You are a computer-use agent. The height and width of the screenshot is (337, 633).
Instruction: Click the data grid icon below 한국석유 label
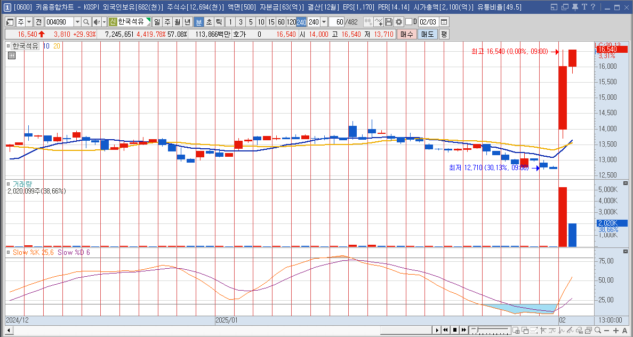point(12,55)
